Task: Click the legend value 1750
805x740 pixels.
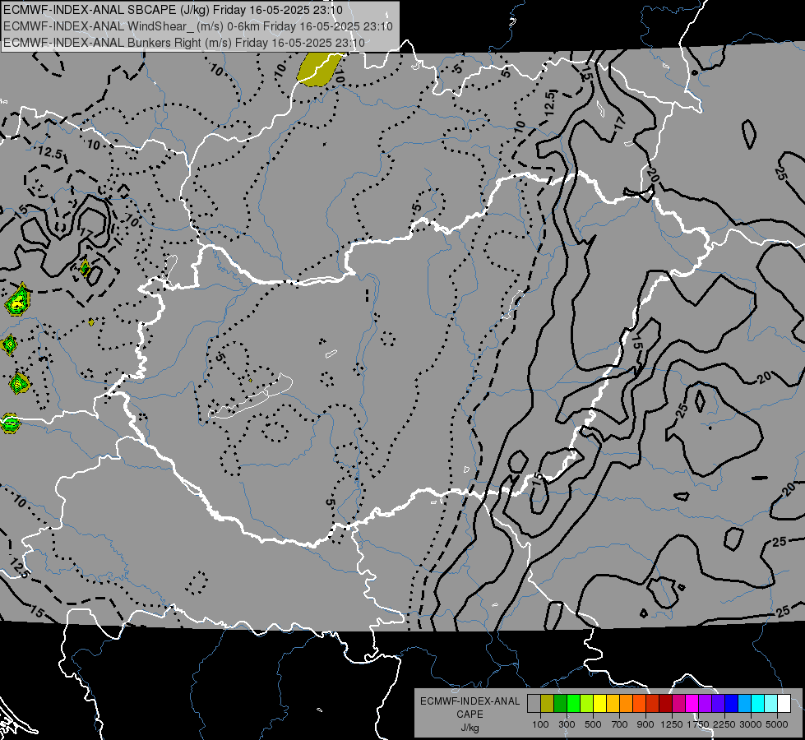Action: [x=698, y=724]
